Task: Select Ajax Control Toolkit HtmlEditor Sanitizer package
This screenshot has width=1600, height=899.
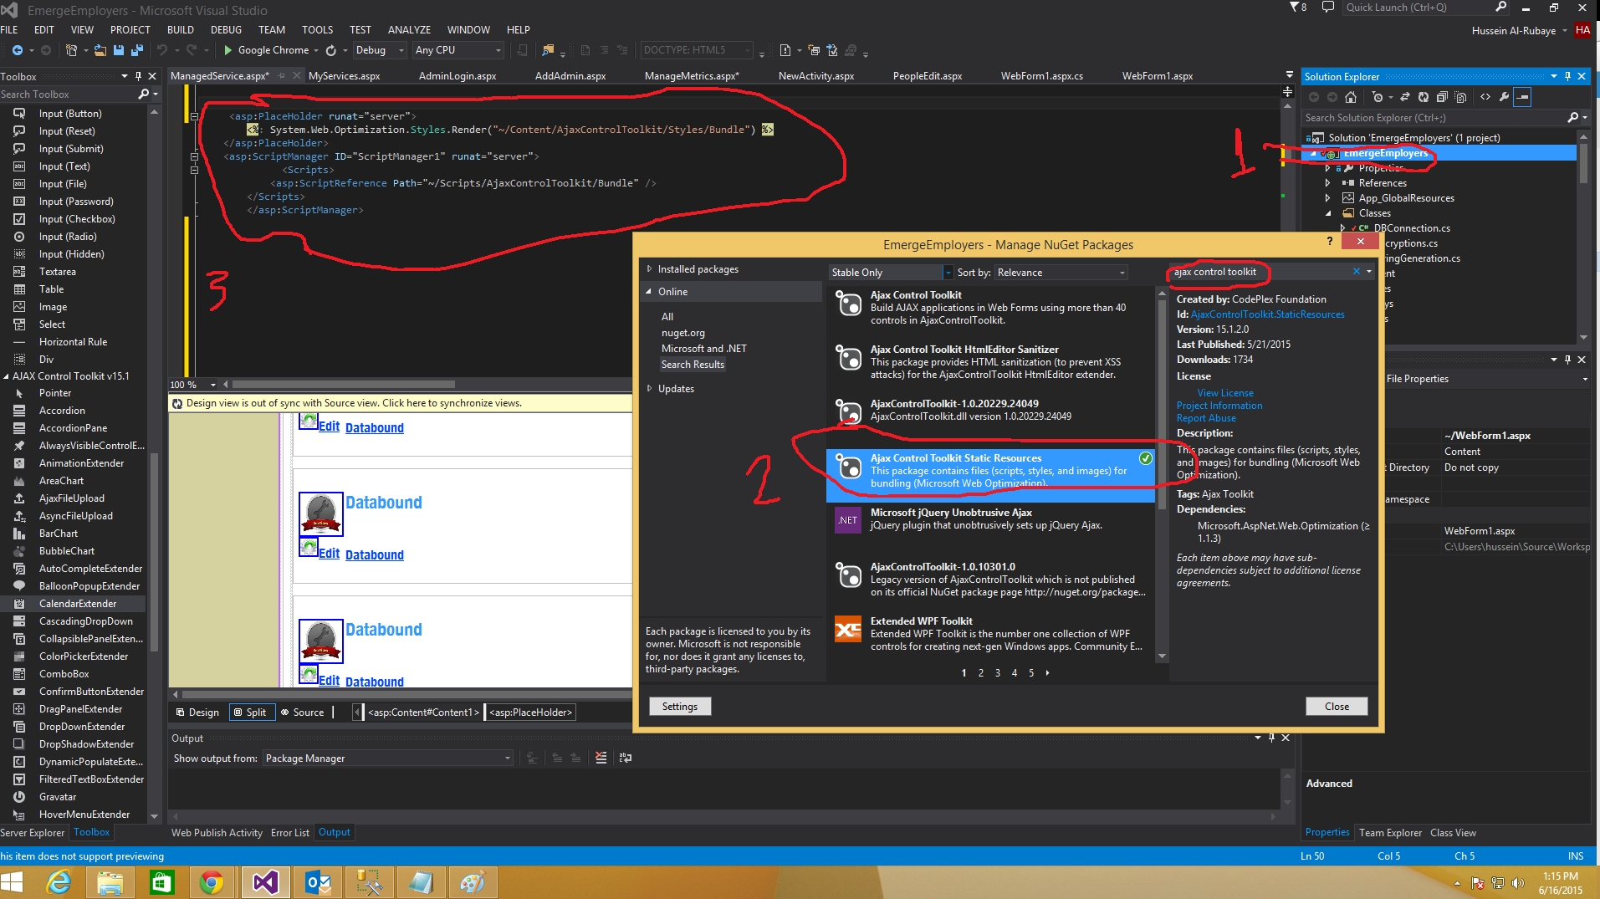Action: (x=990, y=362)
